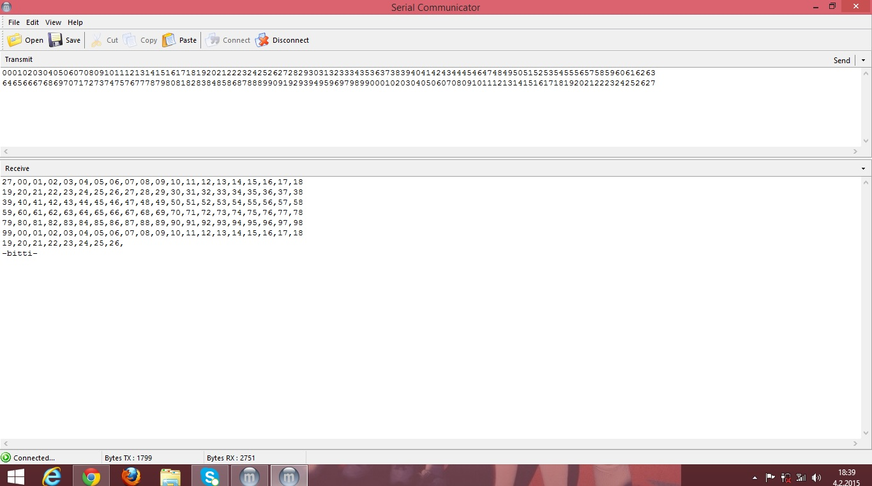Click the Connect plug icon

213,40
